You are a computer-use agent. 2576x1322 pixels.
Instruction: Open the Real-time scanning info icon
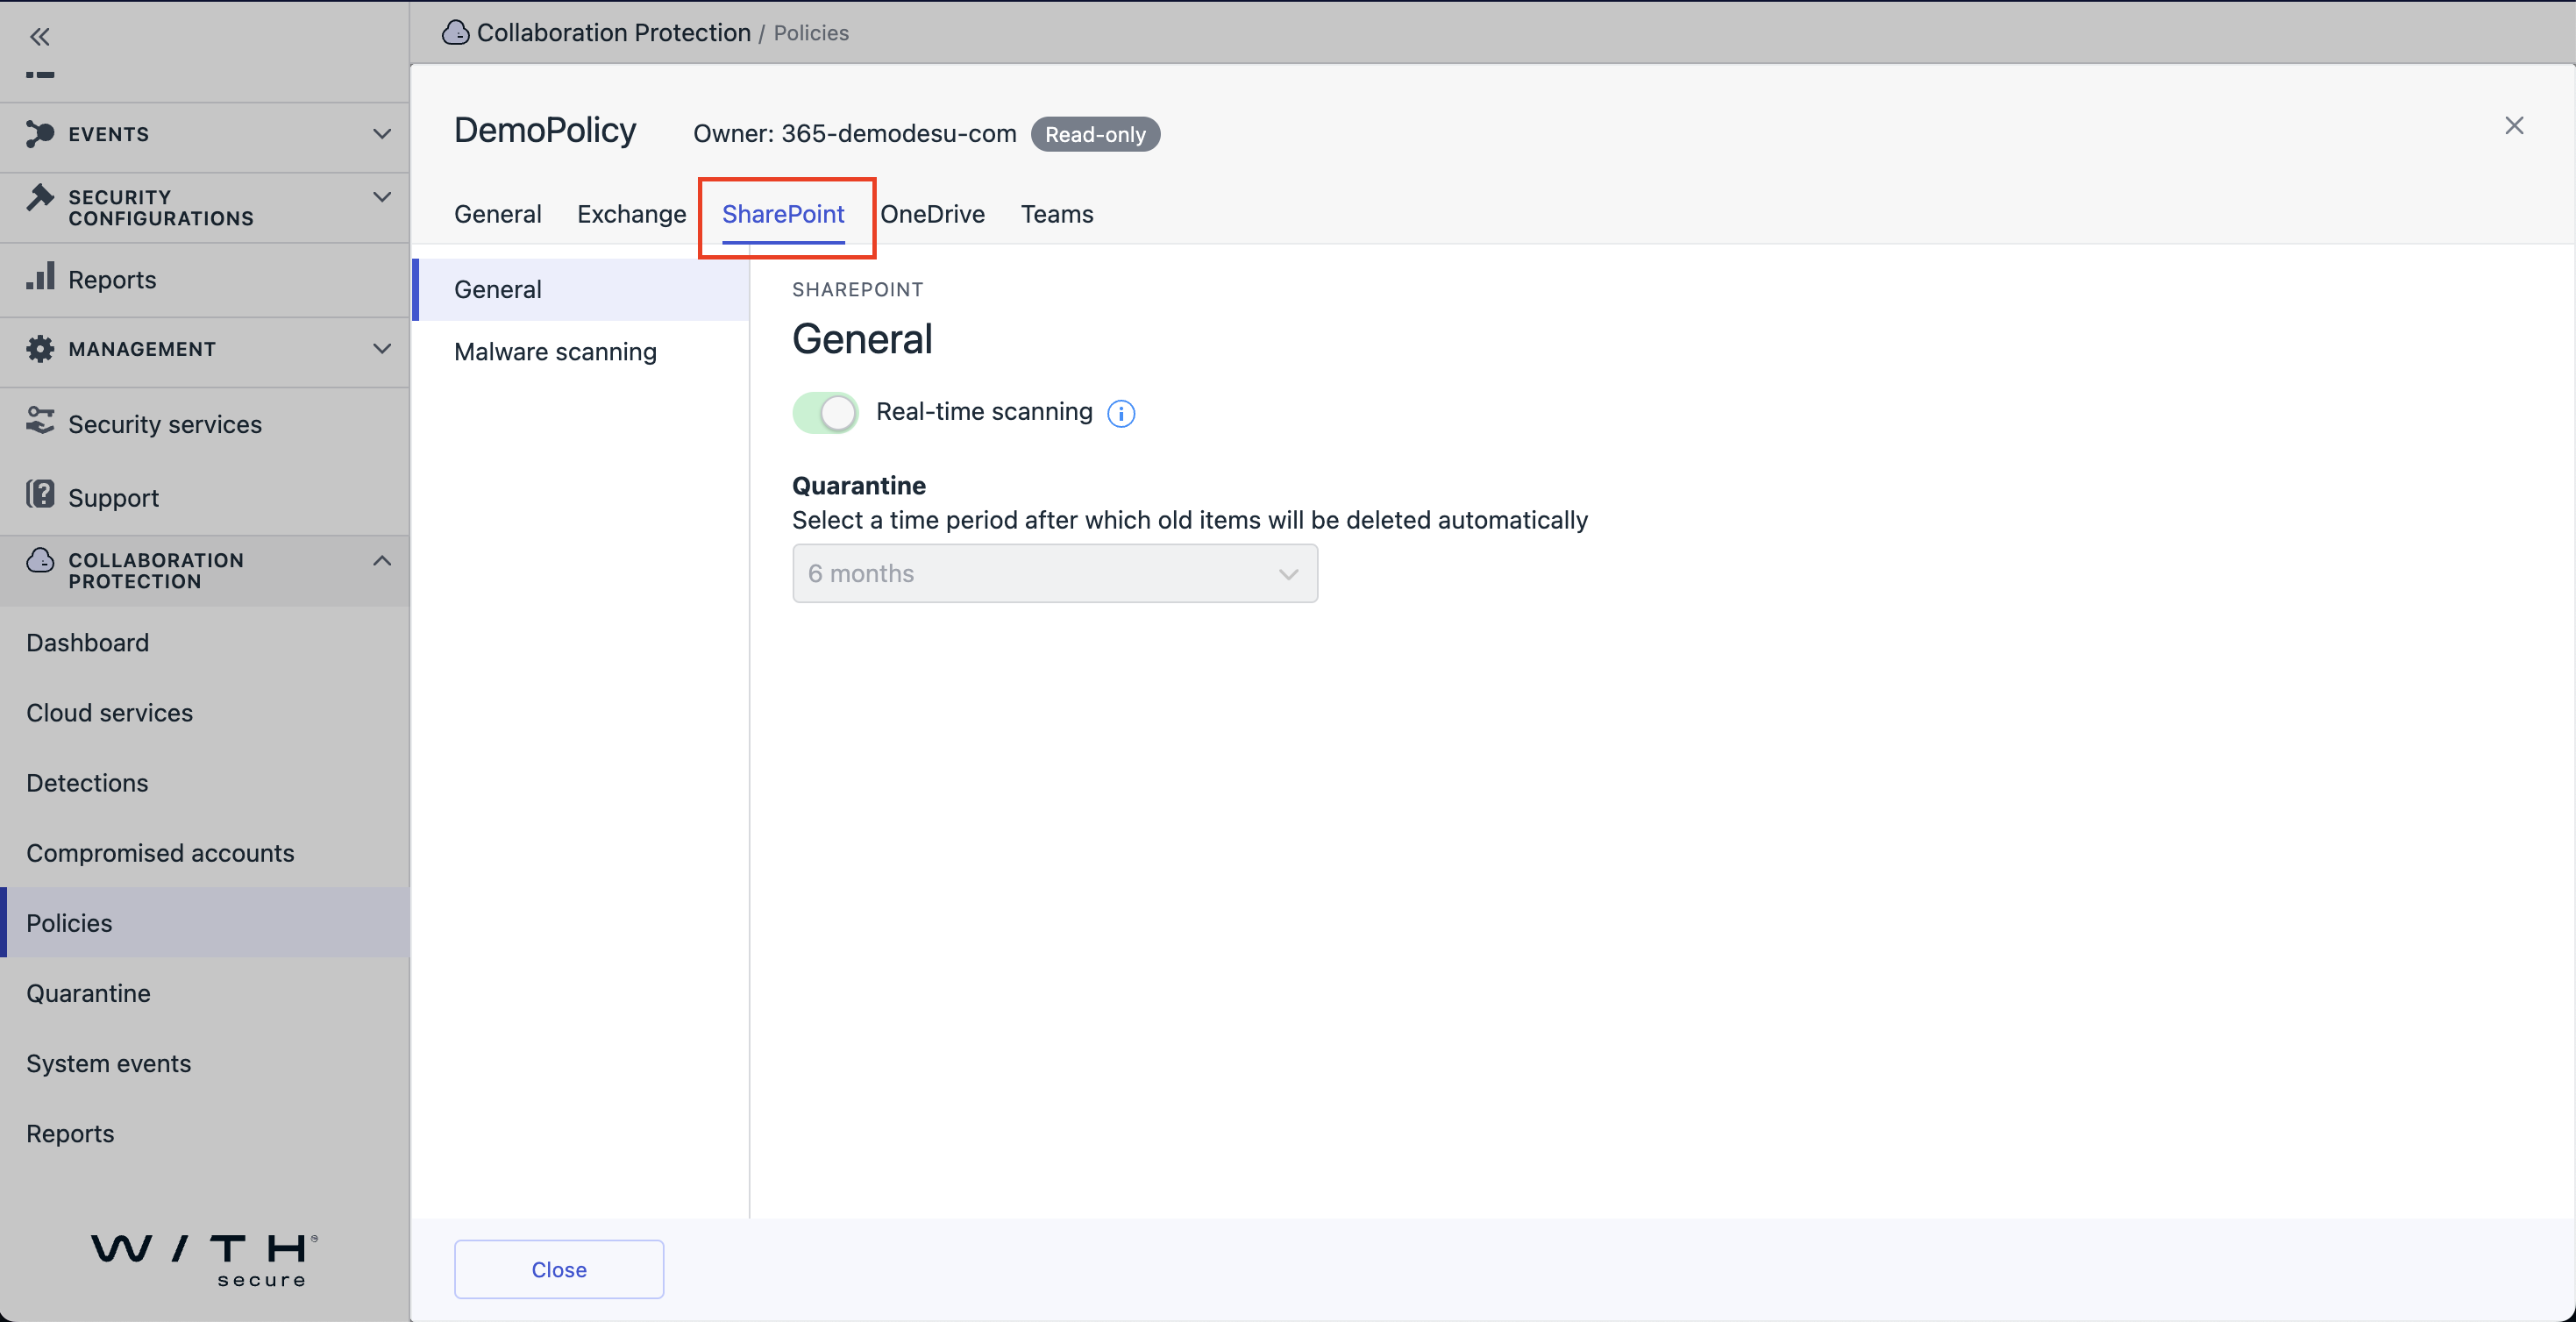(1121, 414)
